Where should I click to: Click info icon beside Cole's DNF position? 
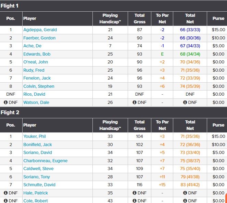click(5, 201)
